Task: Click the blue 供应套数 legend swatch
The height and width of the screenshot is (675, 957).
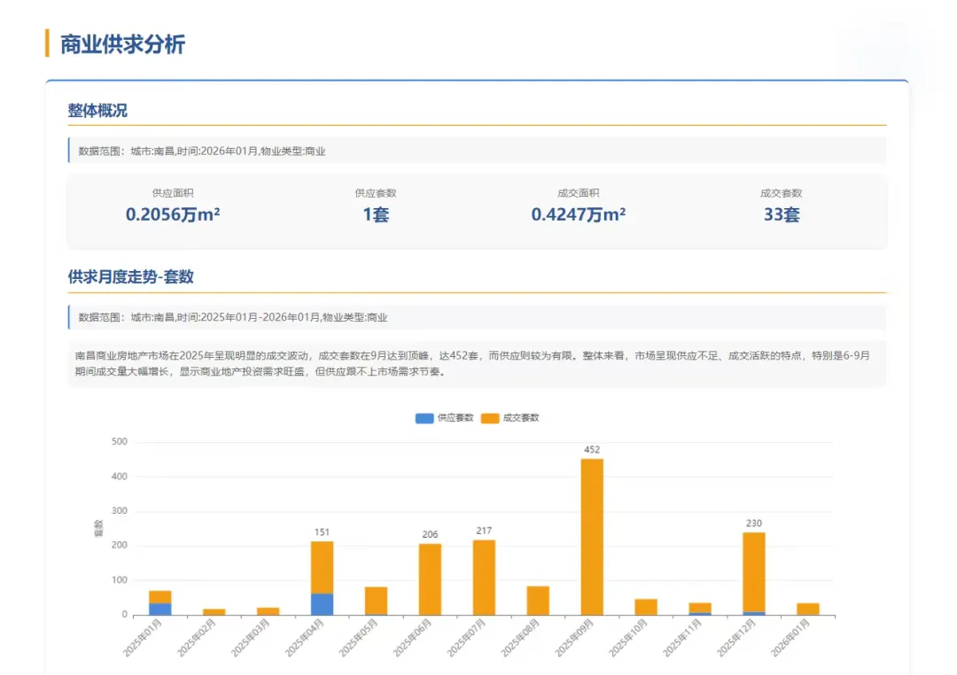Action: click(x=424, y=418)
